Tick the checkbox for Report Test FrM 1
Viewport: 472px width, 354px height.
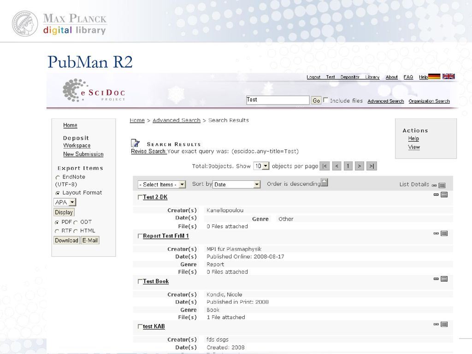click(x=140, y=236)
